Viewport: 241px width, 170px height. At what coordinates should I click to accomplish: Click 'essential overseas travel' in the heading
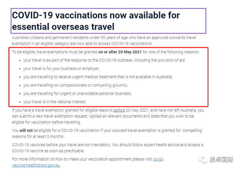pyautogui.click(x=63, y=27)
